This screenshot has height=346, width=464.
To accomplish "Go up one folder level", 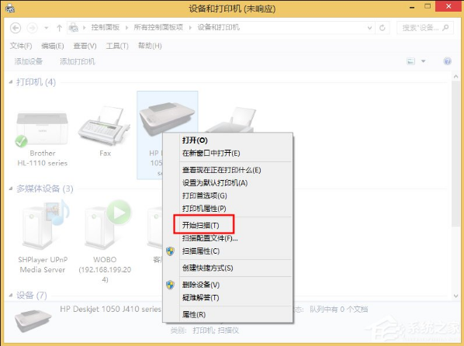I will 59,28.
